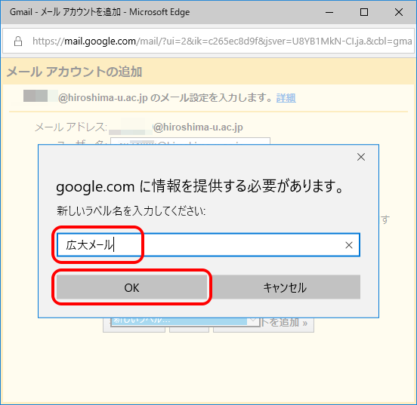Maximize the Gmail popup window
Viewport: 417px width, 405px height.
[x=364, y=12]
